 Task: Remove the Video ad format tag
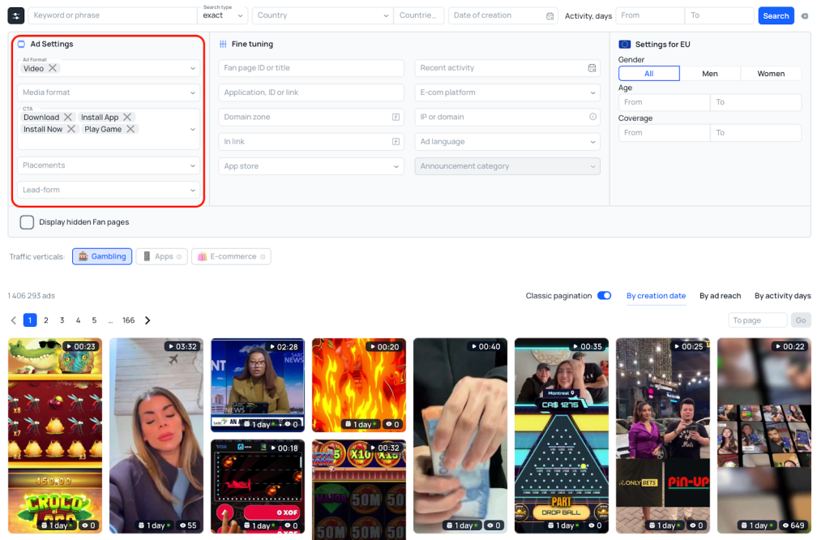[53, 69]
